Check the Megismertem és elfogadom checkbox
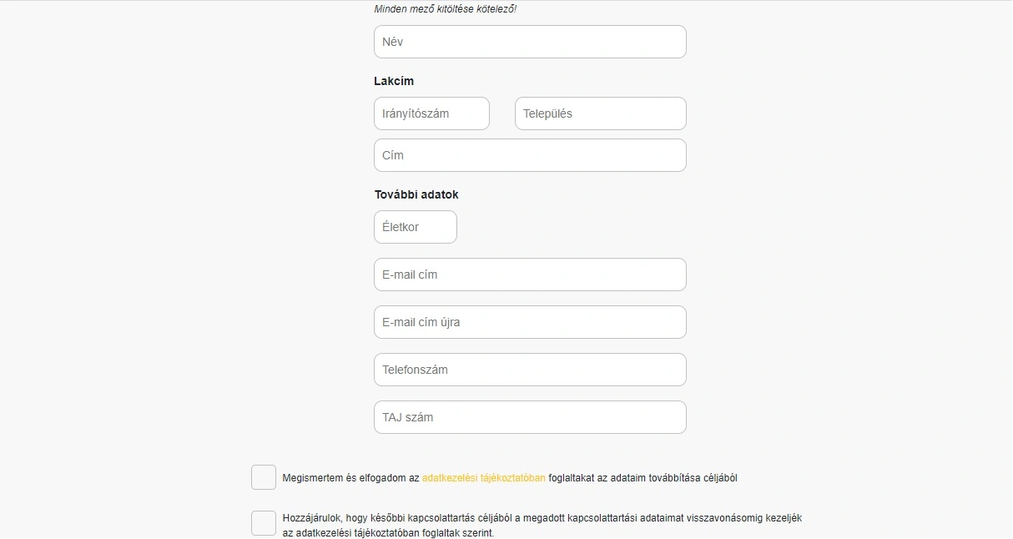This screenshot has height=539, width=1013. point(264,478)
